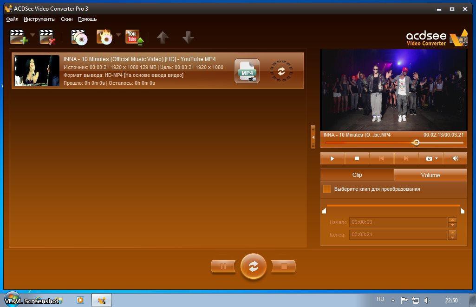Minimize the ACDSee Video Converter window

point(439,9)
